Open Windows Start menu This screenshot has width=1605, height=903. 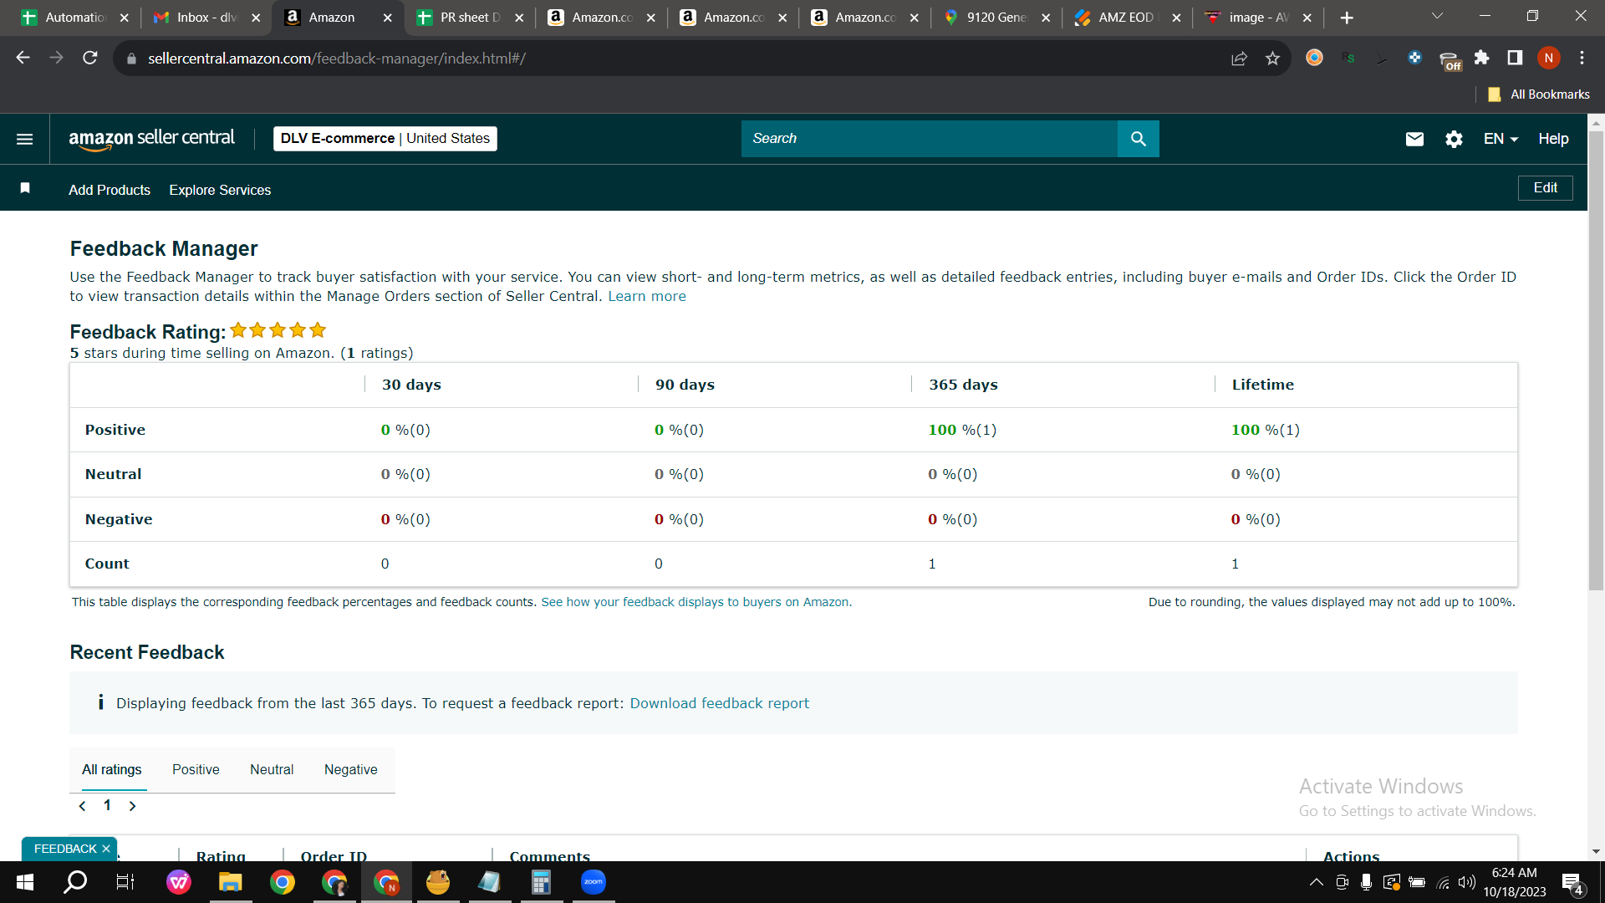point(25,882)
